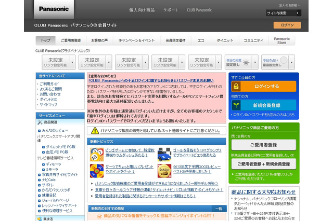
Task: Select the ダイエット tab
Action: 225,40
